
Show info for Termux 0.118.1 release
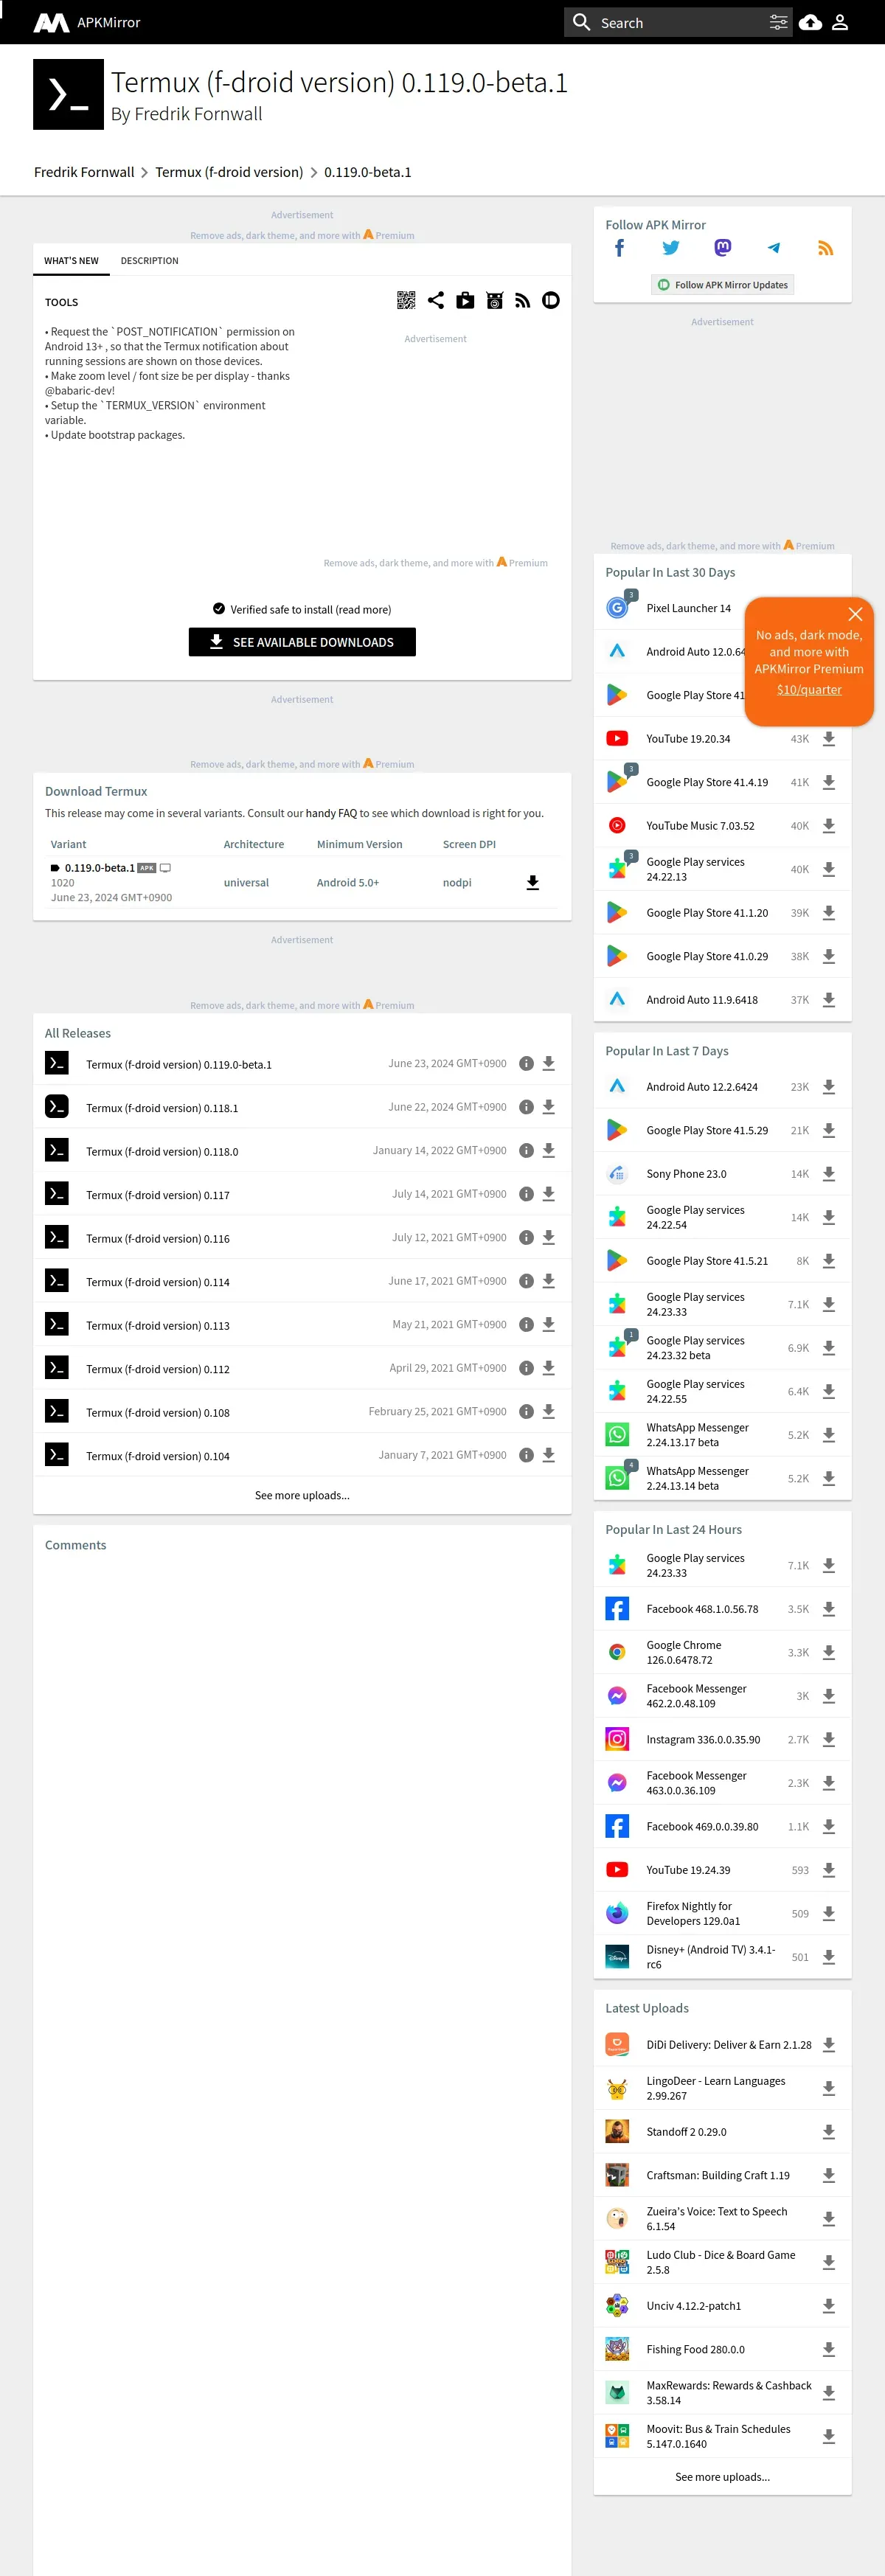pos(526,1107)
